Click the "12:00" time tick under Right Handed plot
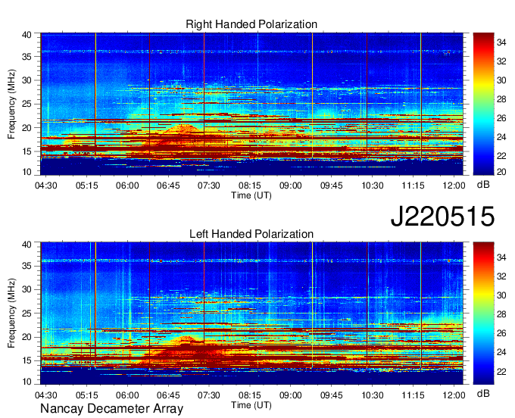Screen dimensions: 515x418 [454, 186]
